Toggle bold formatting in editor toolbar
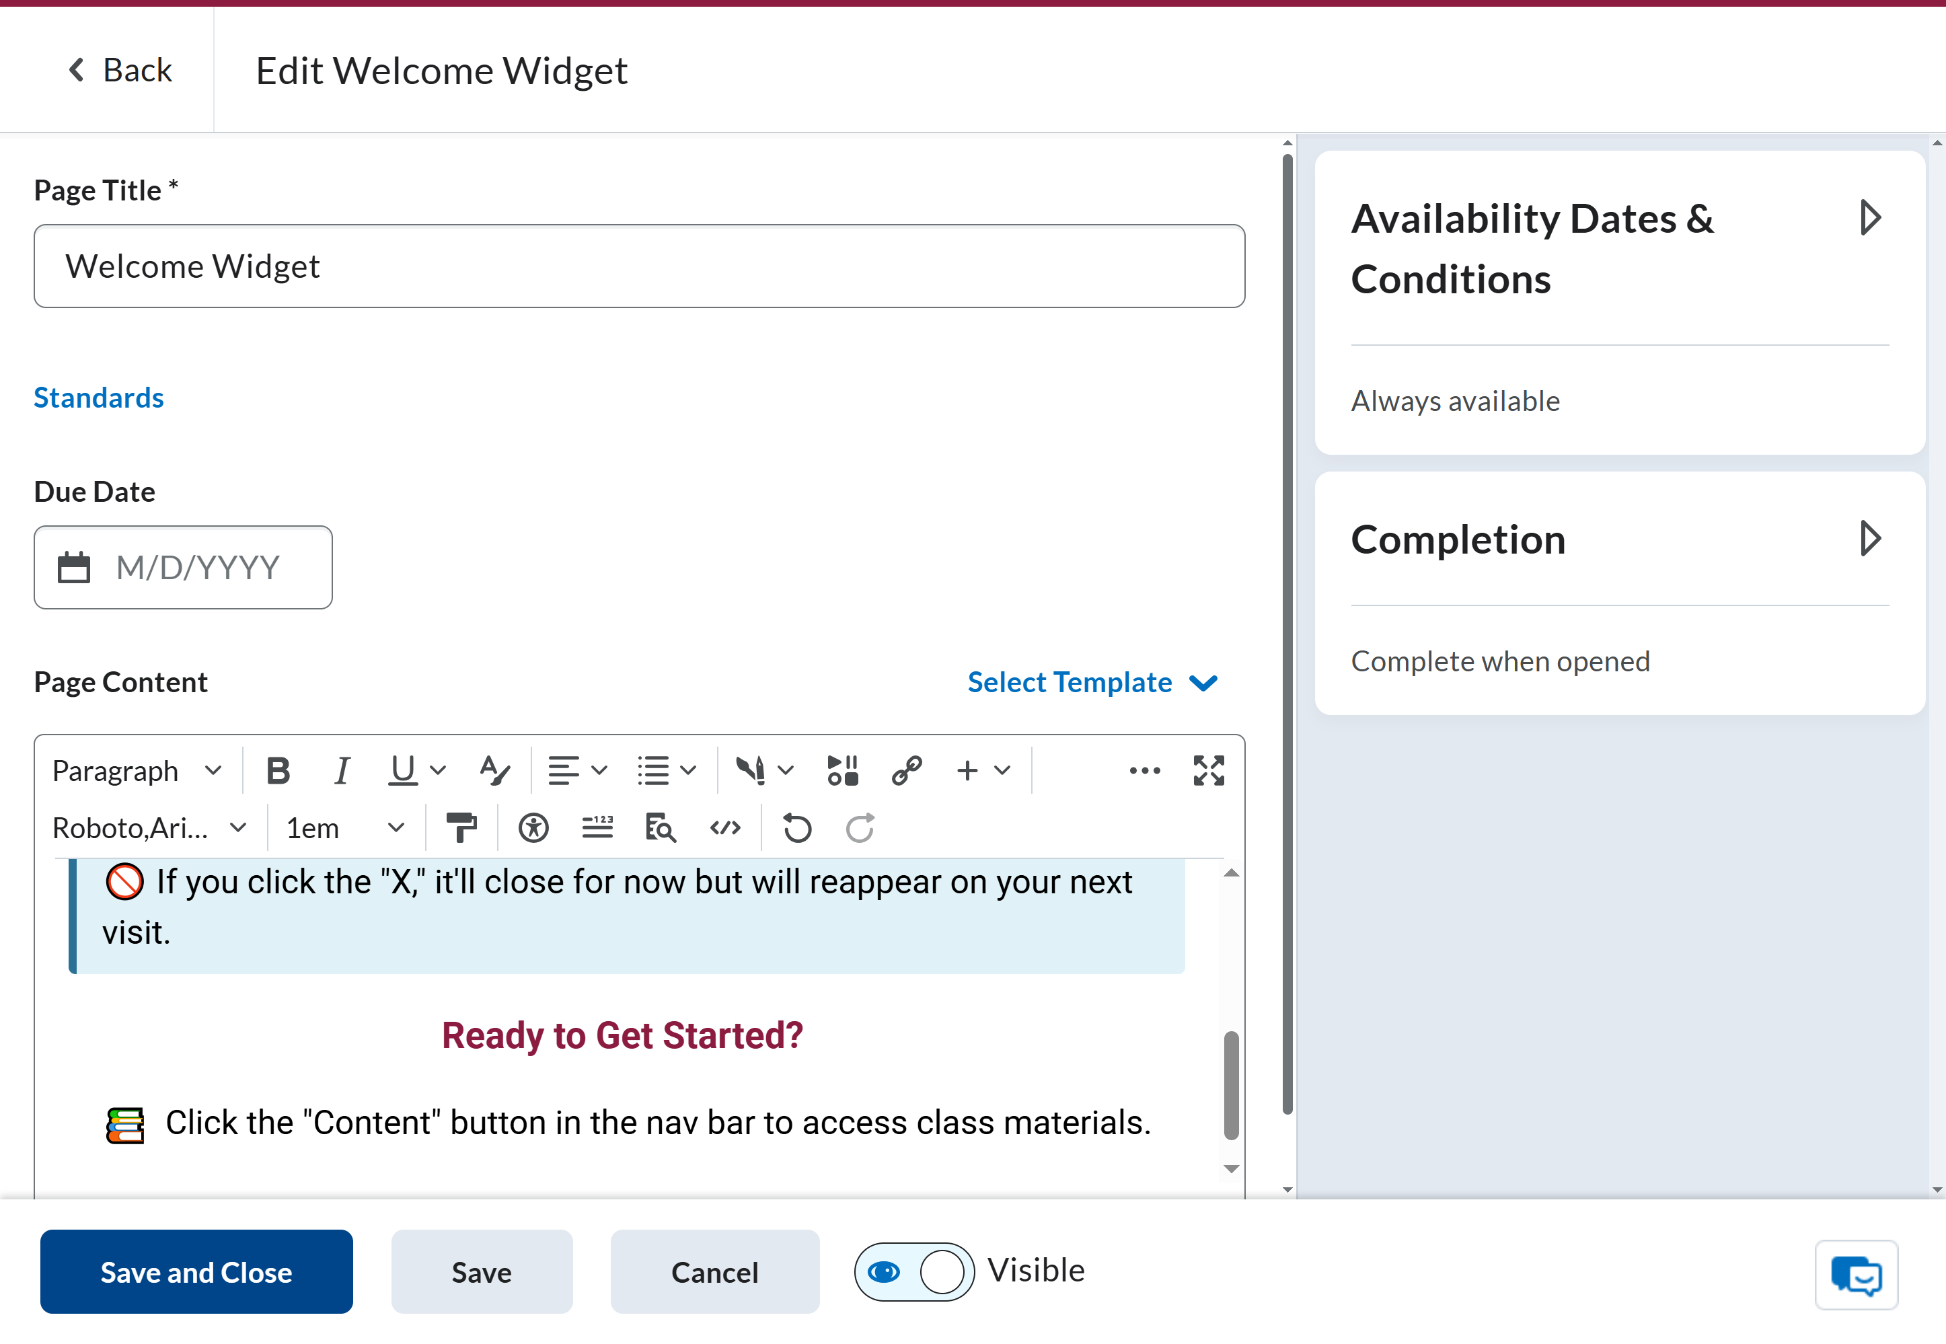Image resolution: width=1946 pixels, height=1344 pixels. coord(278,770)
